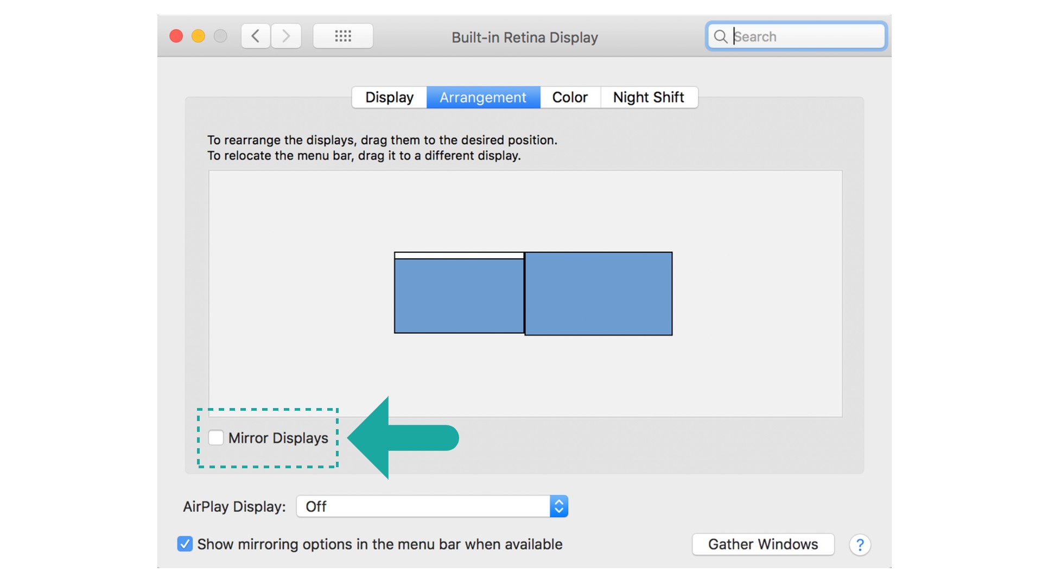Select the right display rectangle

(x=599, y=294)
